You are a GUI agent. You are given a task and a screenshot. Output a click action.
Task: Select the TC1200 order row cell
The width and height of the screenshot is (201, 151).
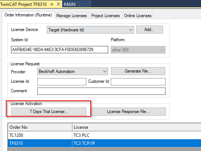[x=40, y=135]
